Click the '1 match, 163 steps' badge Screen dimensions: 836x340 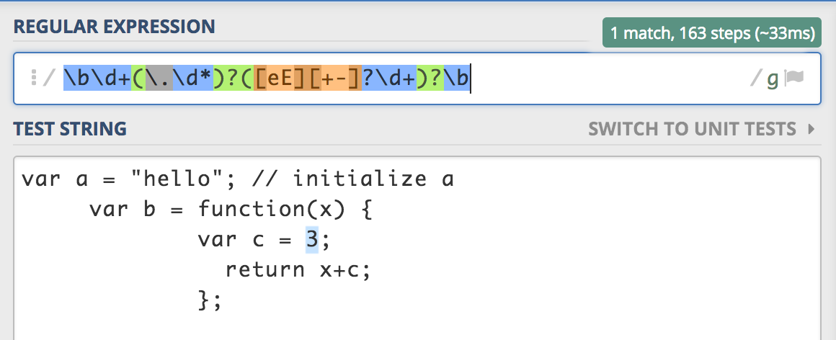pos(712,32)
